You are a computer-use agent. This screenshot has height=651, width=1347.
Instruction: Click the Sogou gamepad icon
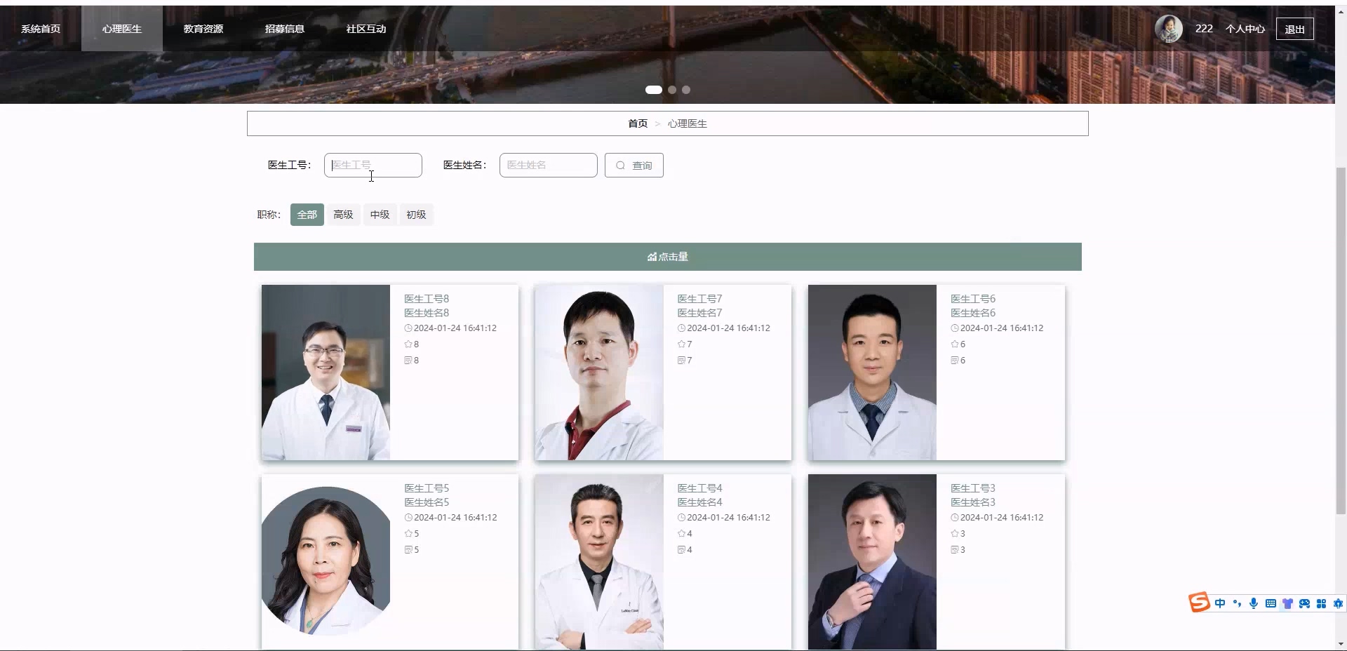click(1304, 603)
